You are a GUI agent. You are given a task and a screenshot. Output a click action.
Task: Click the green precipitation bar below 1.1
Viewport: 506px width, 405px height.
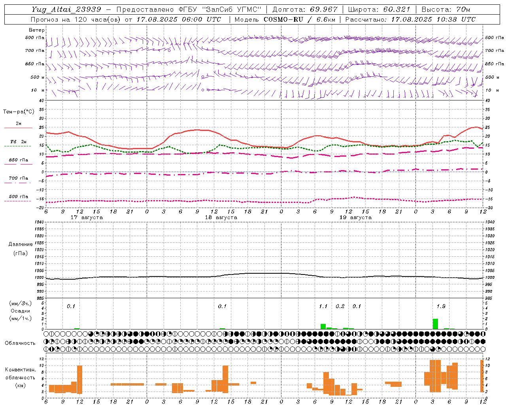323,326
